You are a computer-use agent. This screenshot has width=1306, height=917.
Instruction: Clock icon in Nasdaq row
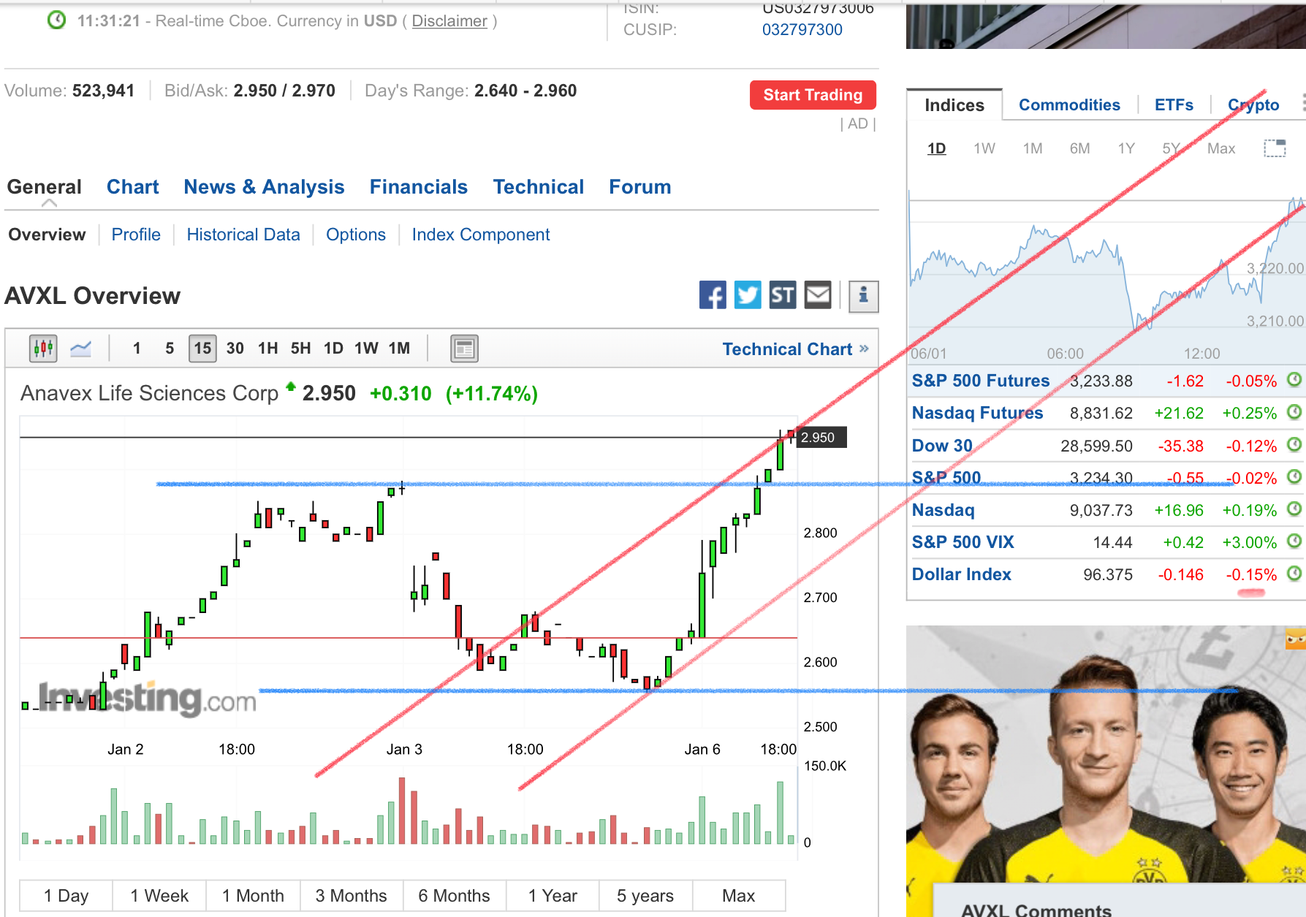[1294, 509]
